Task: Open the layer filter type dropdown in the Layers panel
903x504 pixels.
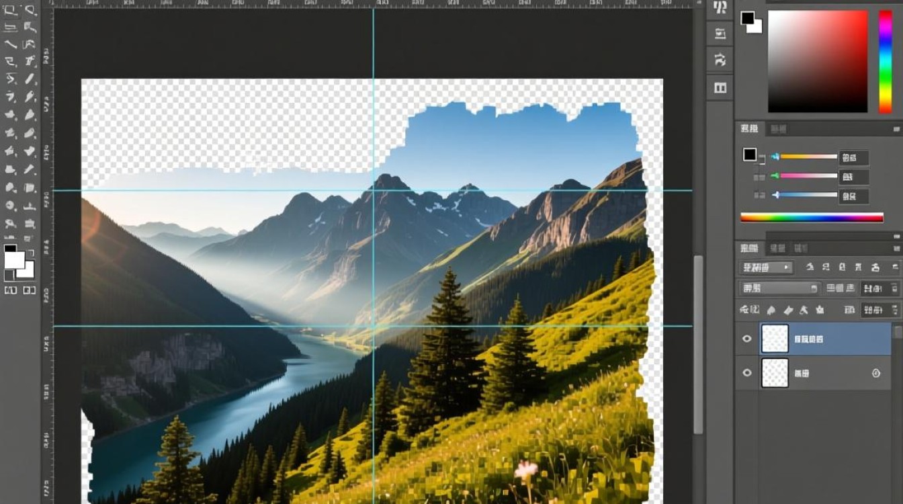Action: click(x=767, y=267)
